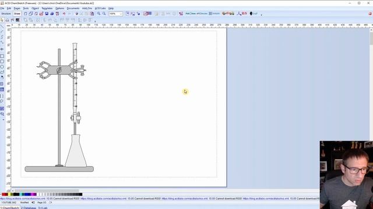This screenshot has width=373, height=209.
Task: Open the Help menu
Action: point(111,8)
